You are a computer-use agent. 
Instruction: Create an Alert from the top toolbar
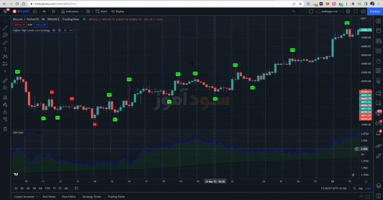101,11
